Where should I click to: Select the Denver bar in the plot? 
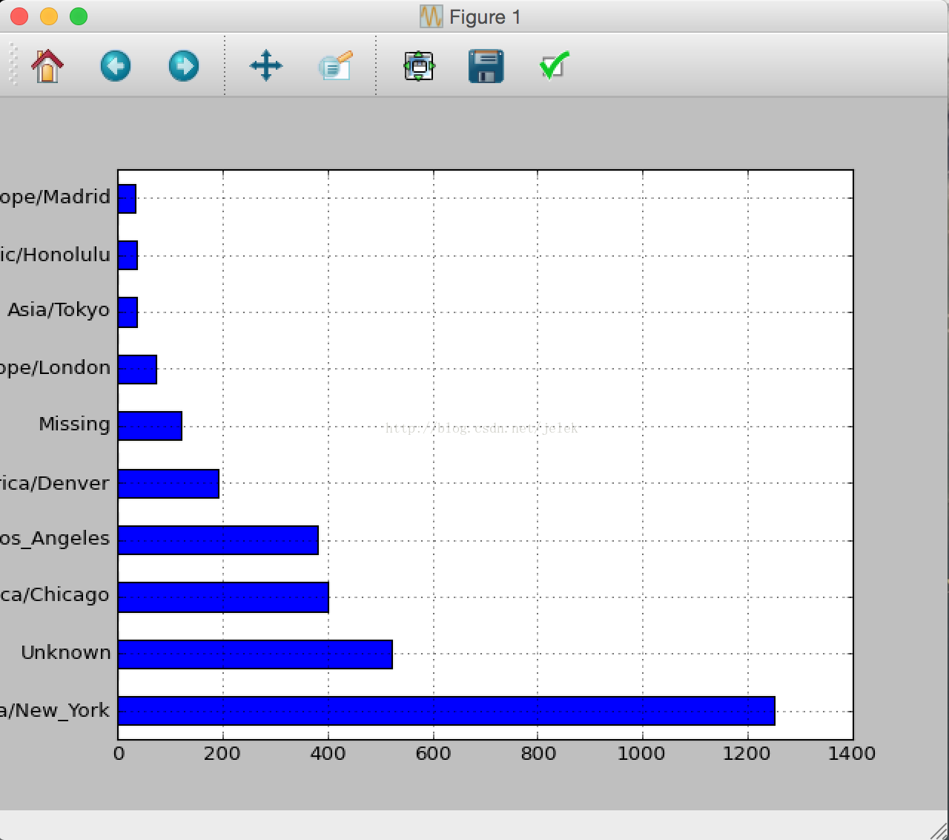pyautogui.click(x=168, y=483)
